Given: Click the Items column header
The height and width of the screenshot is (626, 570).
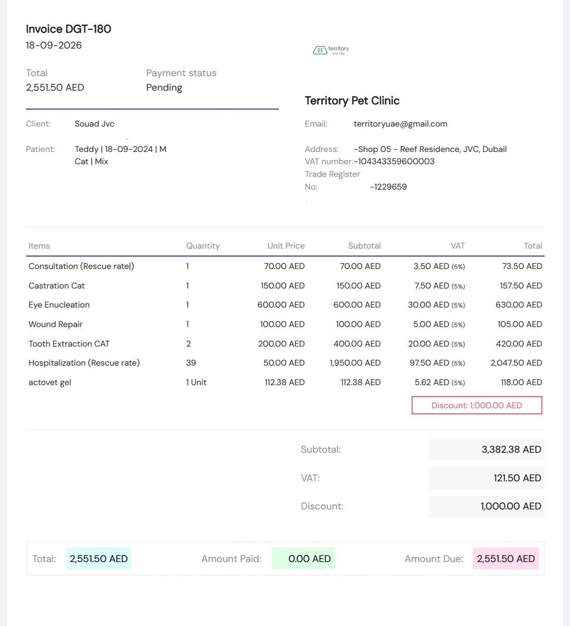Looking at the screenshot, I should [39, 246].
